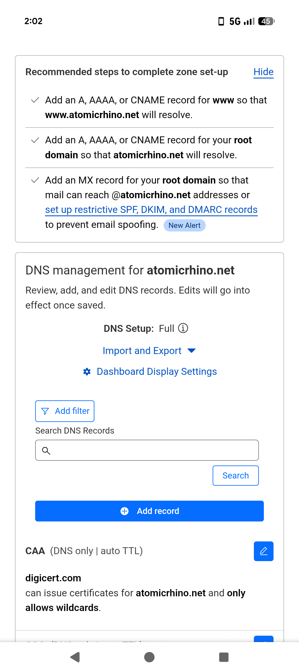This screenshot has width=299, height=672.
Task: Tap the Android recent apps square
Action: point(224,657)
